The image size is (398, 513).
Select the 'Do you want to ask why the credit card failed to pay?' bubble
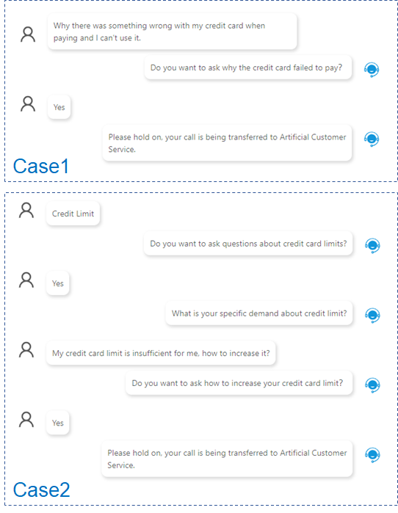pyautogui.click(x=247, y=68)
